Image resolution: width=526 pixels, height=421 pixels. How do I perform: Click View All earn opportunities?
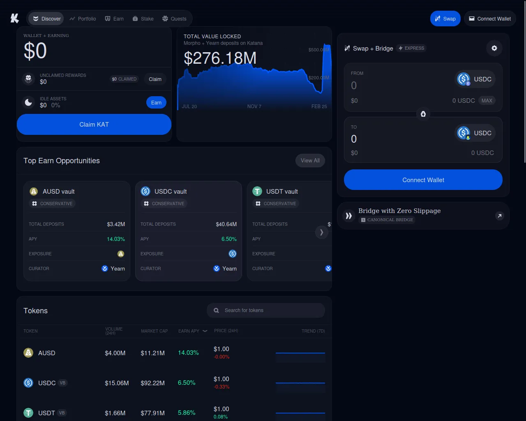coord(310,160)
